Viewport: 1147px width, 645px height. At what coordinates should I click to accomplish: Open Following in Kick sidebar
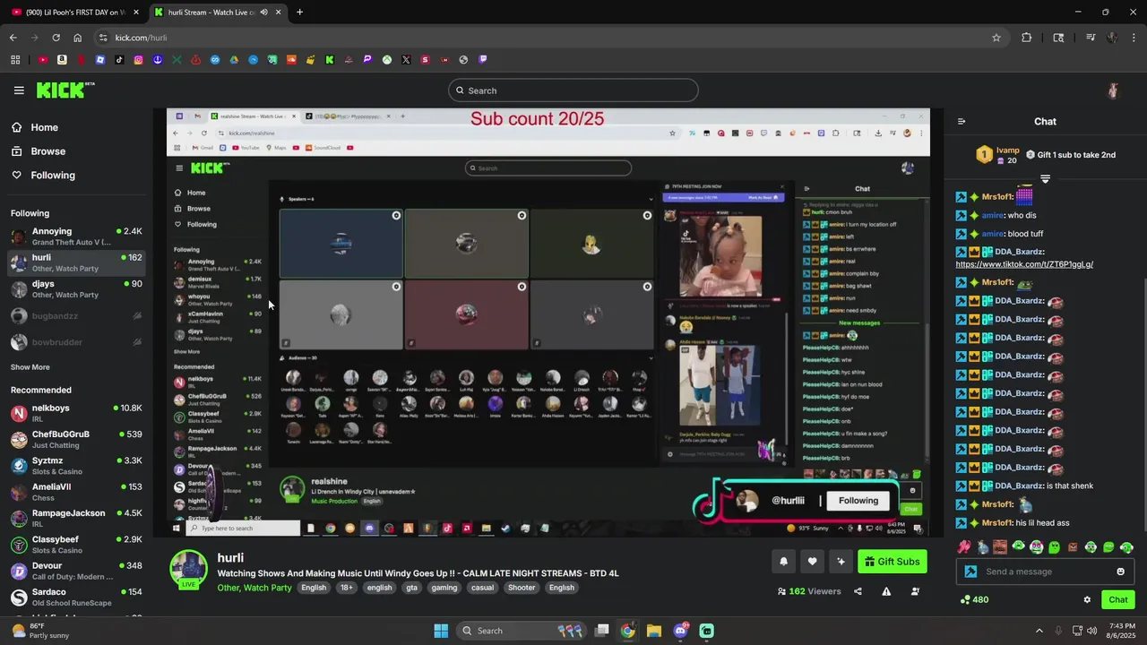(x=52, y=176)
